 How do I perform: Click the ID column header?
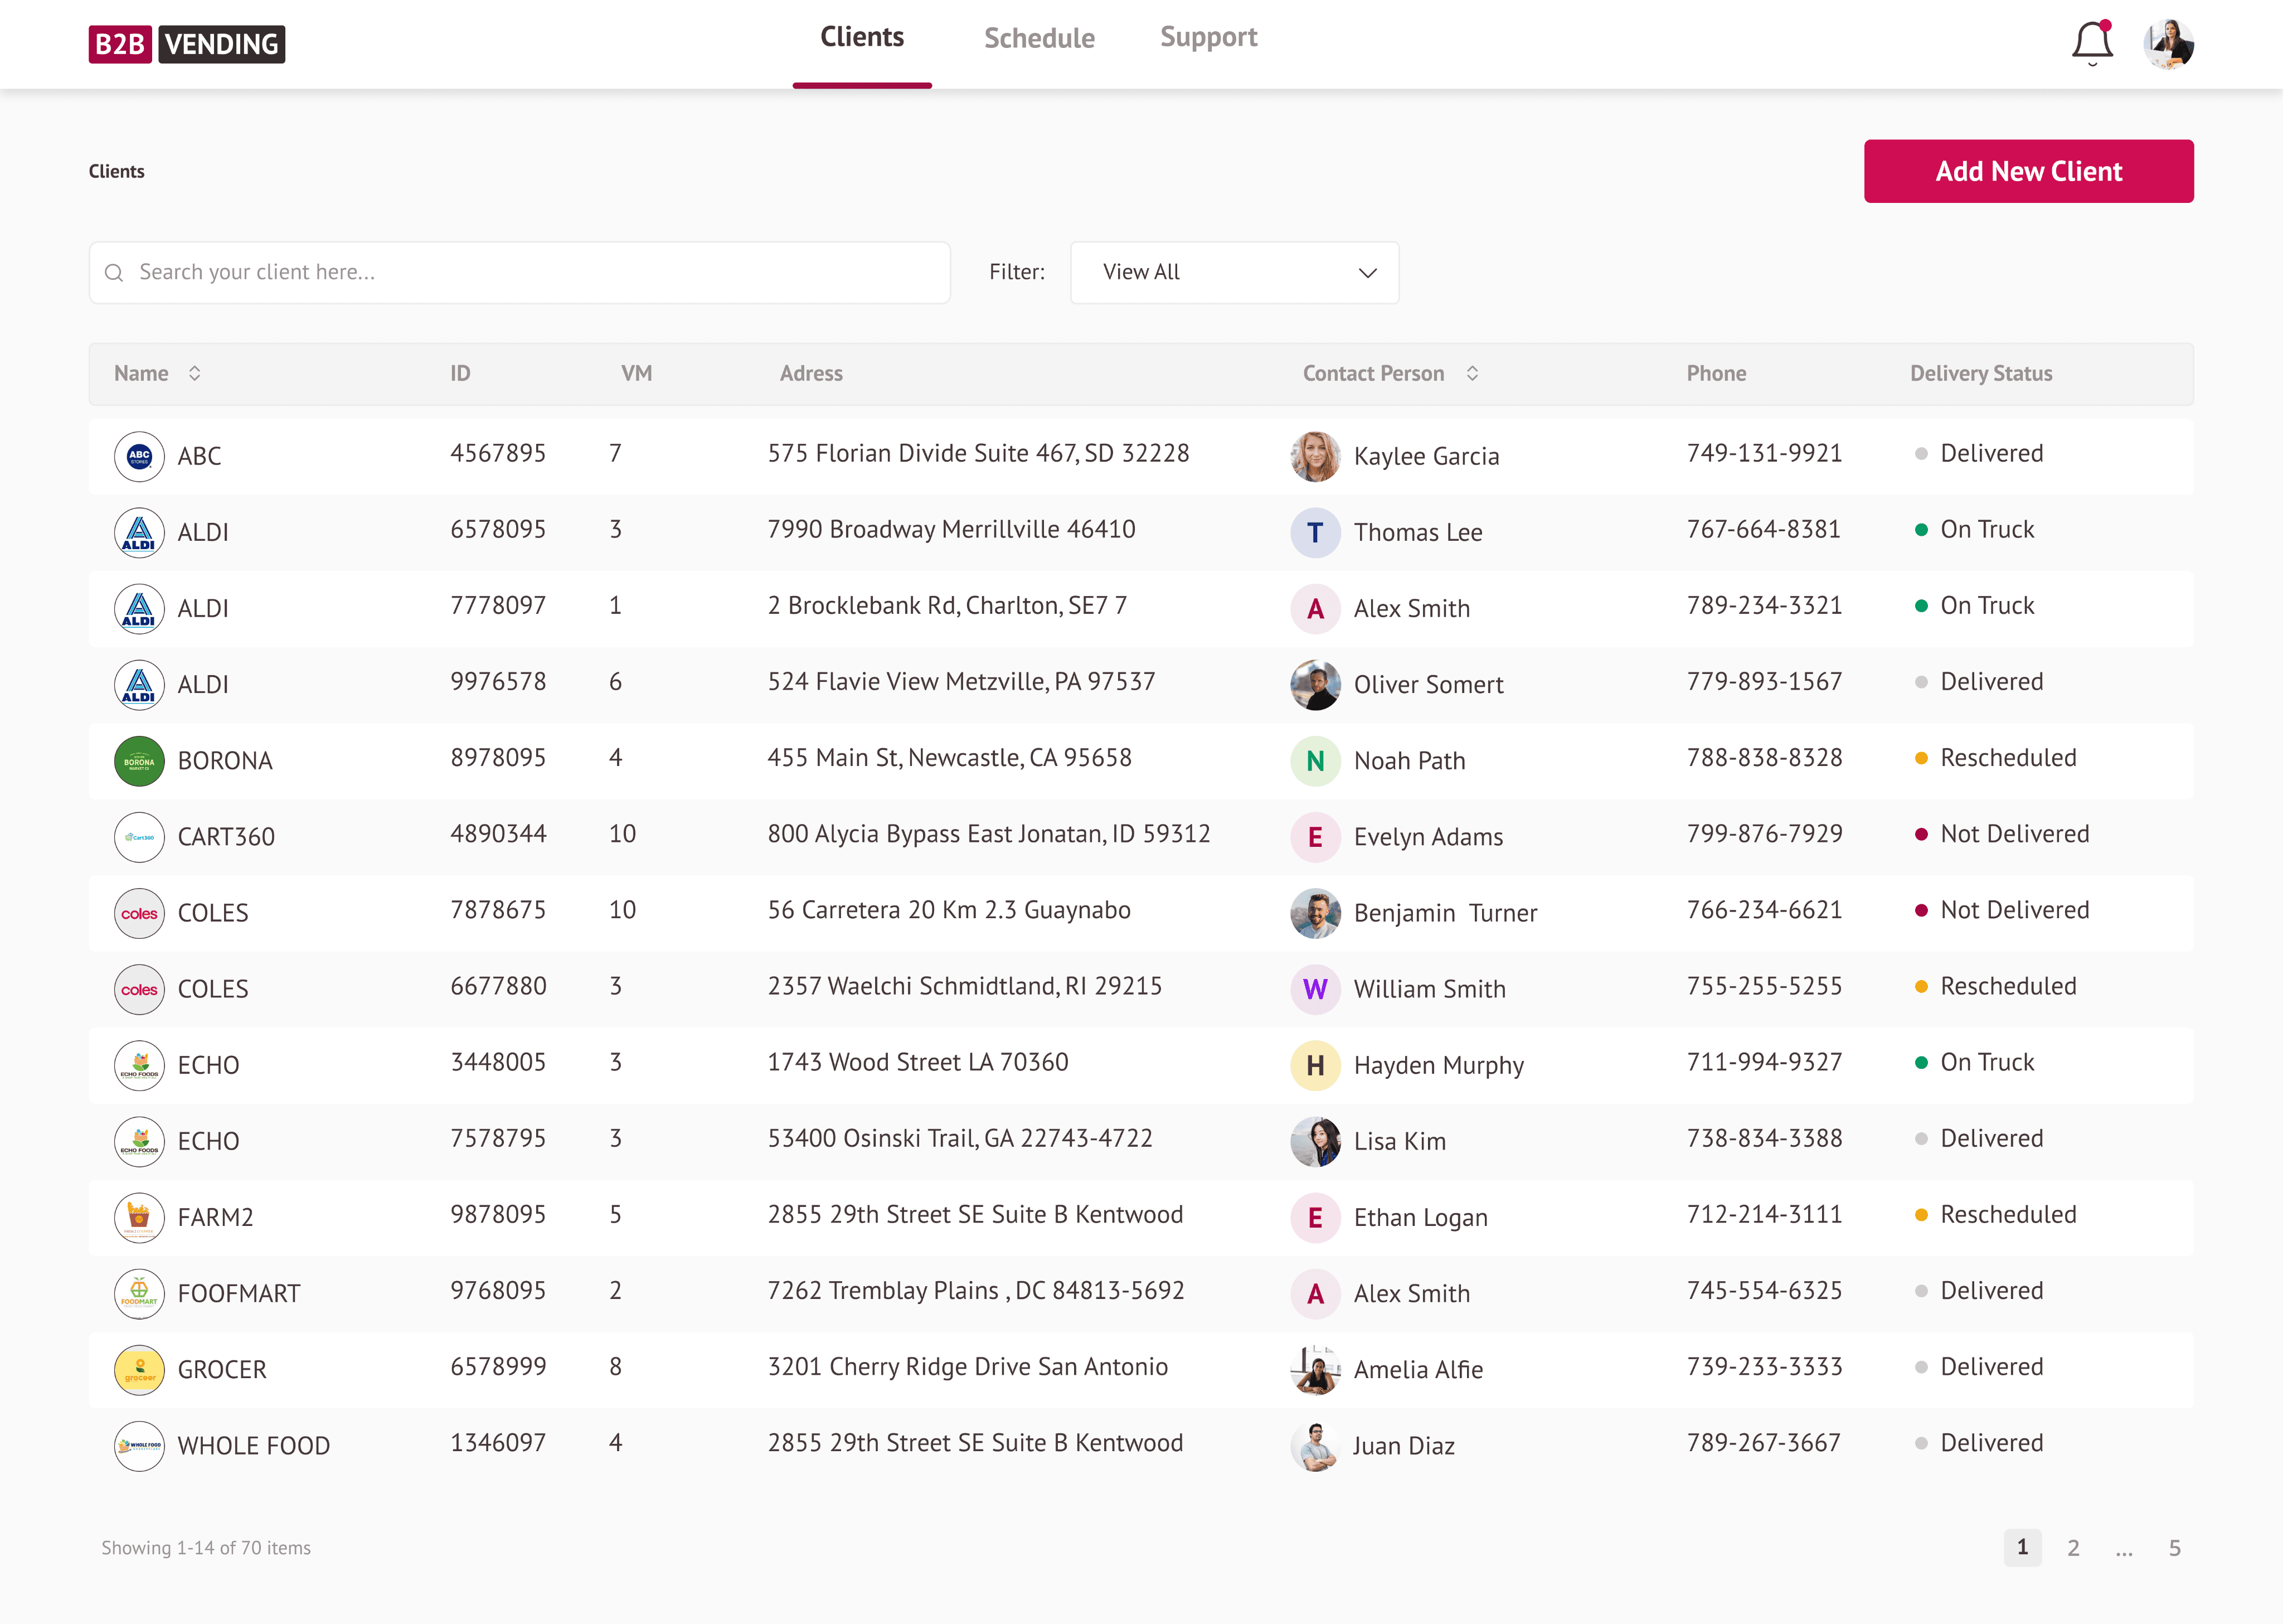coord(460,373)
